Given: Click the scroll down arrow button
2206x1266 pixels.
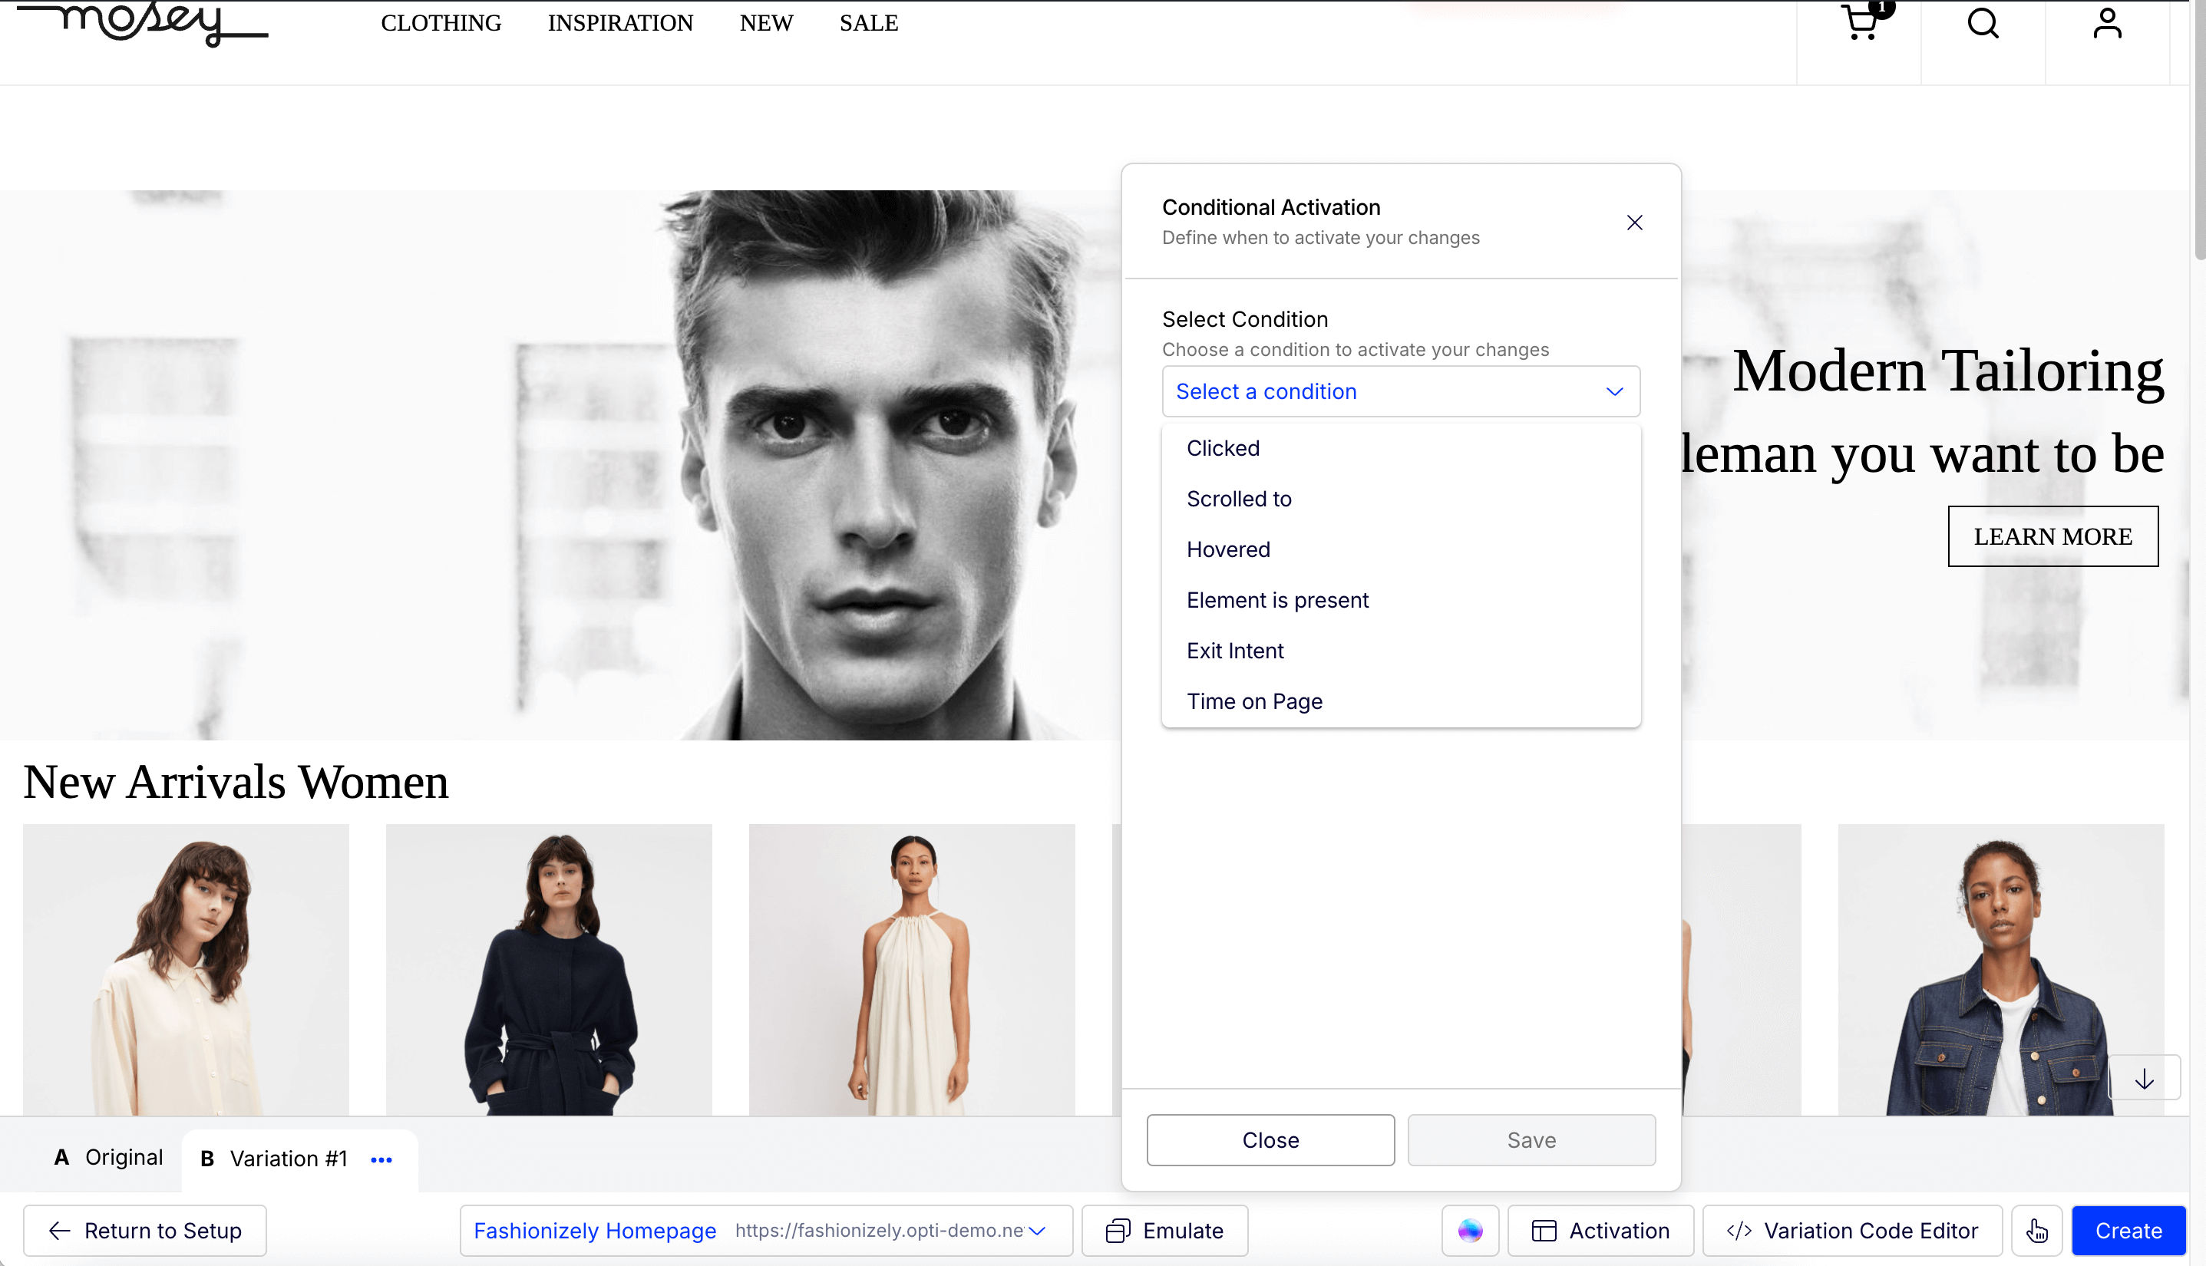Looking at the screenshot, I should 2145,1078.
